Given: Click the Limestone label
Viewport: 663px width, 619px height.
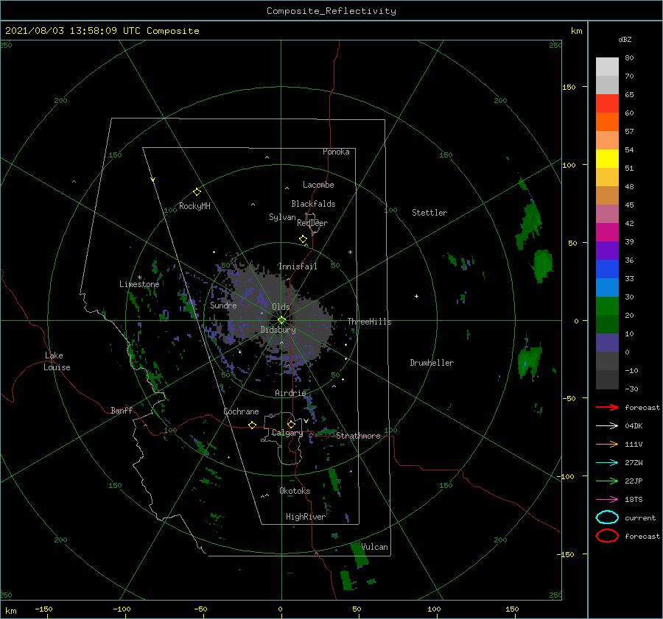Looking at the screenshot, I should (x=139, y=284).
